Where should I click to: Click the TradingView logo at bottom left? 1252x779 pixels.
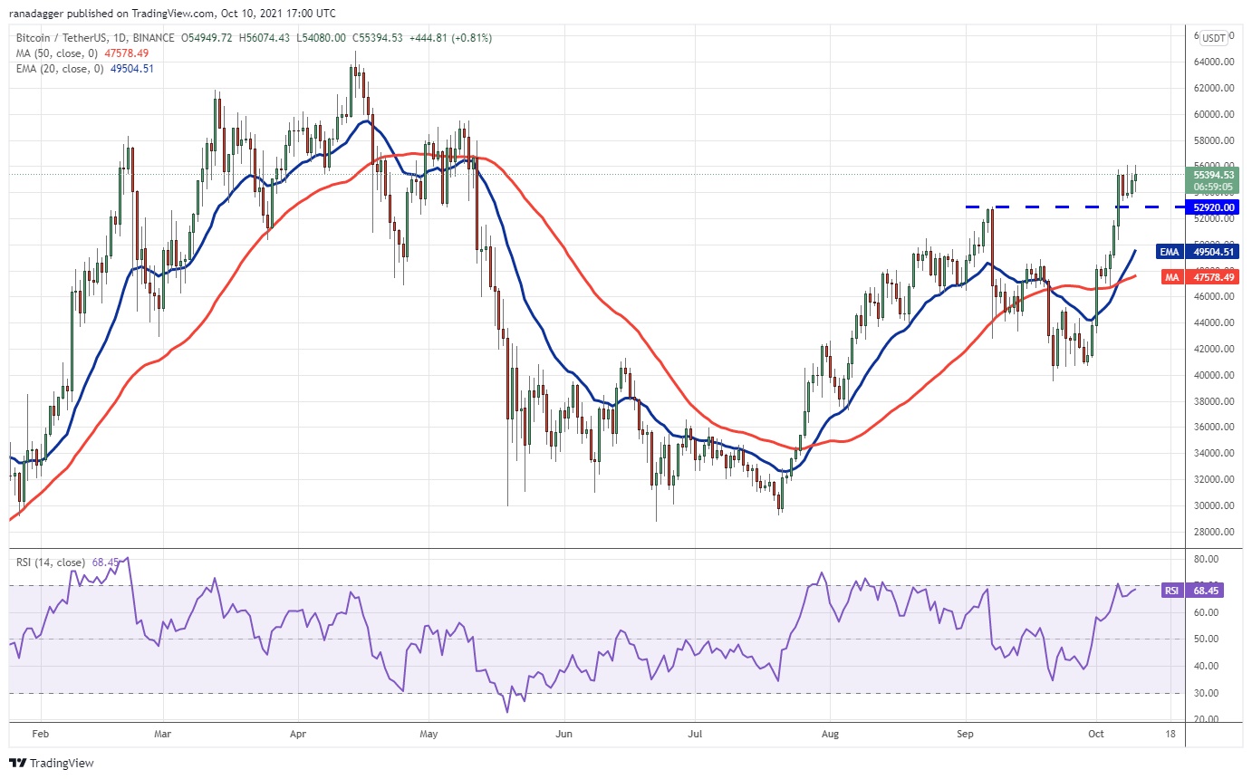[x=52, y=763]
